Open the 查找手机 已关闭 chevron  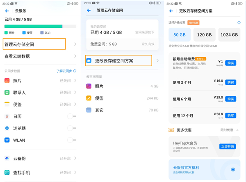click(75, 173)
